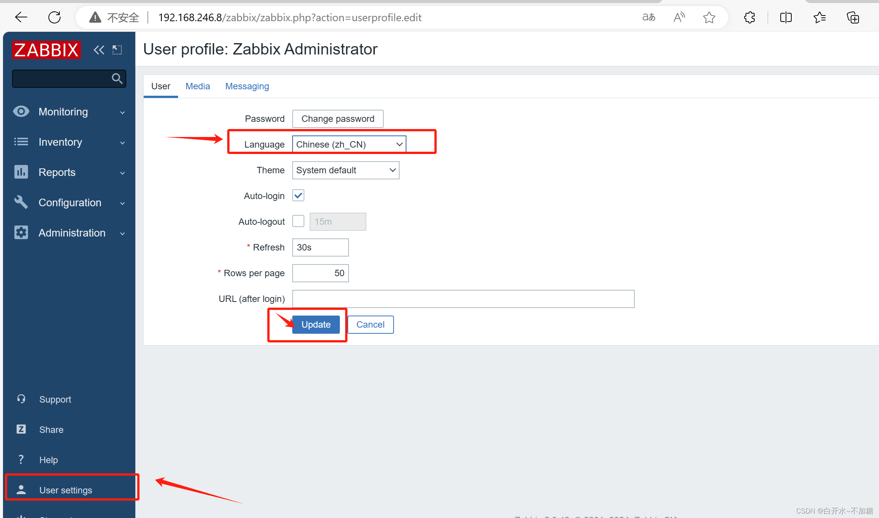
Task: Open the browser translate icon
Action: [x=649, y=17]
